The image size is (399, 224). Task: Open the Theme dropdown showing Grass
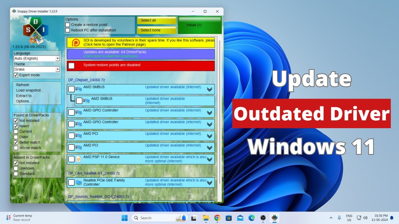37,69
